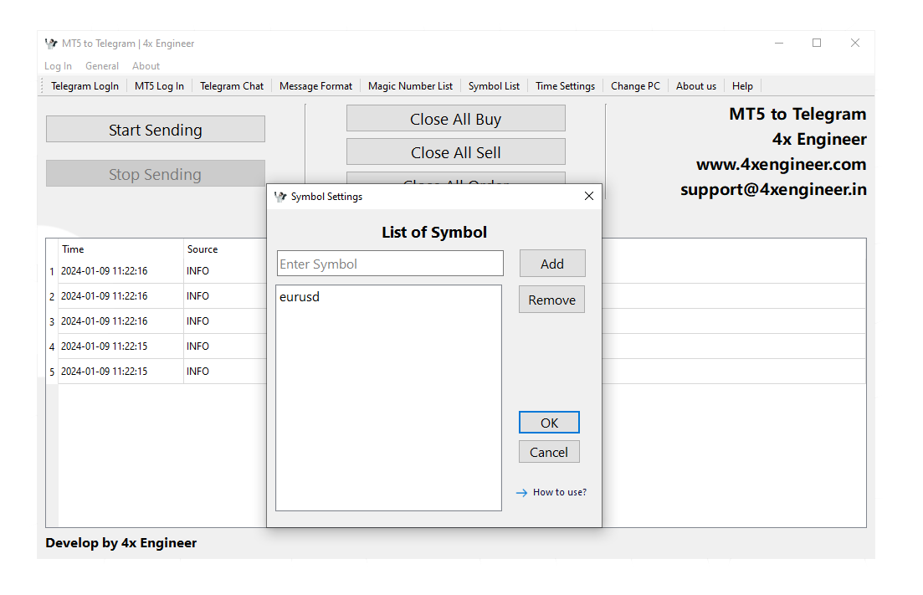Open the Log In menu
923x595 pixels.
tap(59, 66)
